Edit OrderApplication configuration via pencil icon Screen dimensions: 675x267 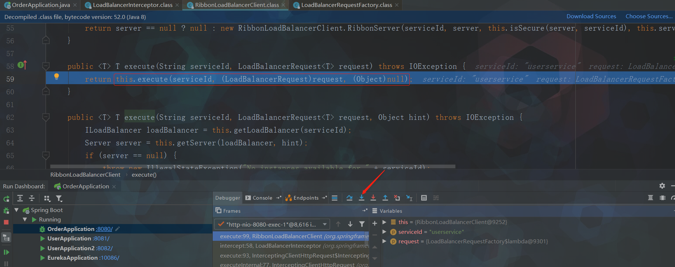(x=117, y=229)
